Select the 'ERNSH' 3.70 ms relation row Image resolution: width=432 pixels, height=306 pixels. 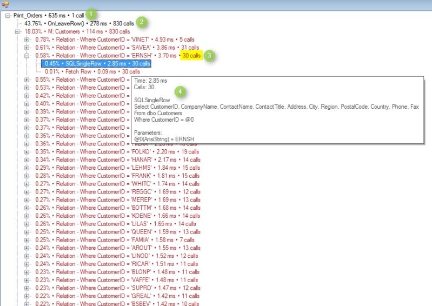(x=118, y=56)
